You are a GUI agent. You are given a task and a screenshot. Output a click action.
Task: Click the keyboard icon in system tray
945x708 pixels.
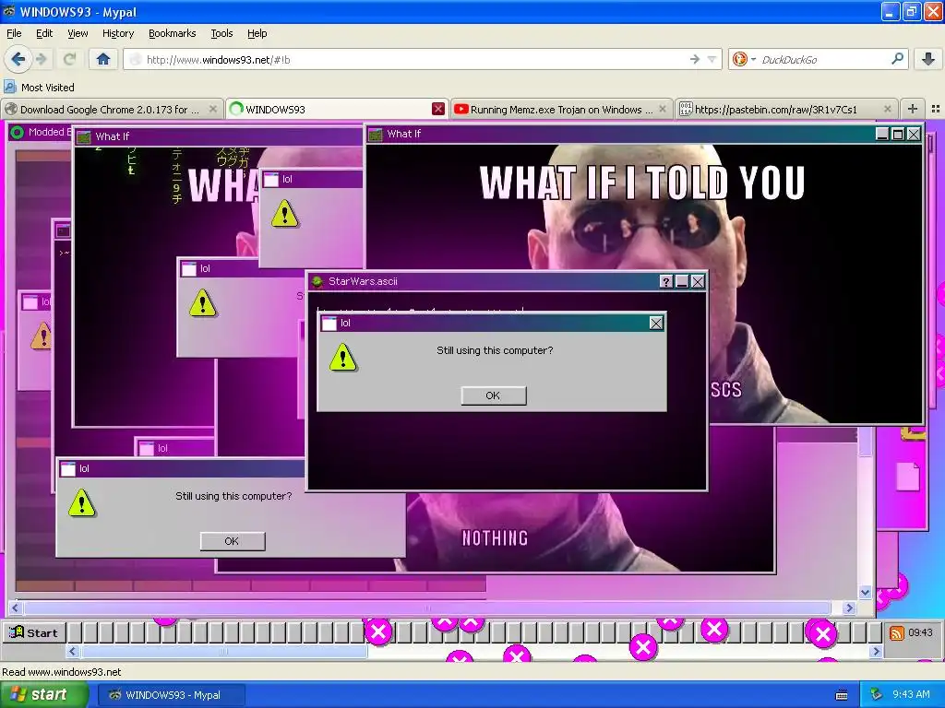842,695
